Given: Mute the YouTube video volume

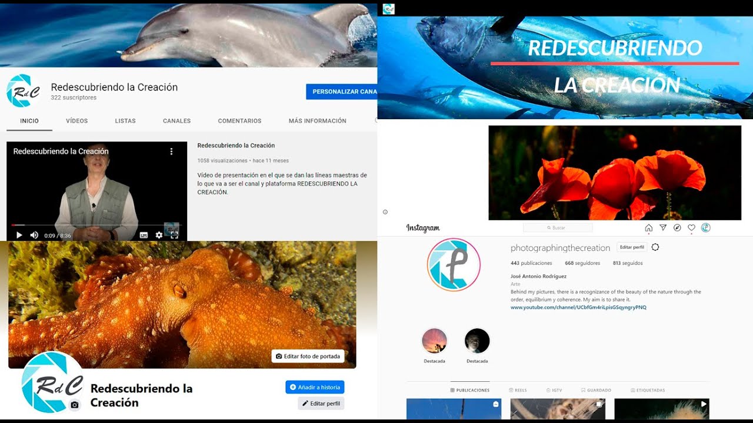Looking at the screenshot, I should [x=34, y=235].
